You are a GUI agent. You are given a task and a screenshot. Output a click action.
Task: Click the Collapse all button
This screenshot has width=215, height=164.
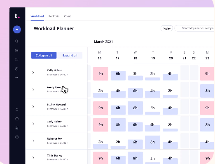44,55
